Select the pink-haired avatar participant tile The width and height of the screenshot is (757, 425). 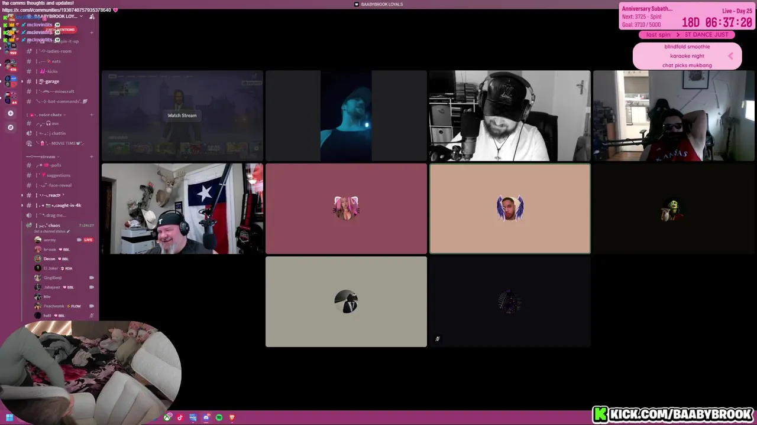pyautogui.click(x=346, y=209)
